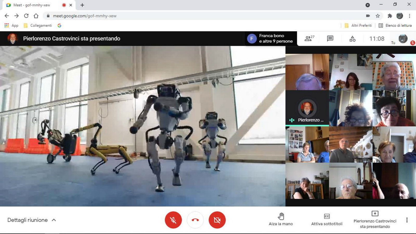This screenshot has height=234, width=416.
Task: Open the Collegamenti bookmarks folder
Action: tap(38, 25)
